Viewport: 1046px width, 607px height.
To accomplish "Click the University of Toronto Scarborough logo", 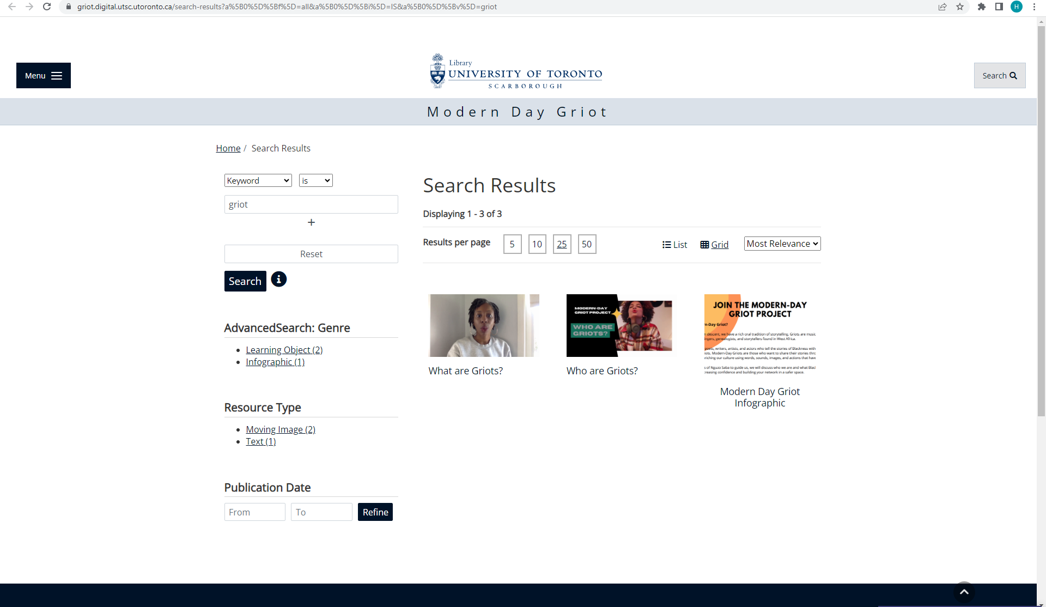I will [516, 71].
